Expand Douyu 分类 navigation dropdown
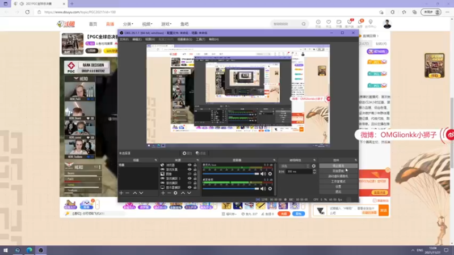The height and width of the screenshot is (255, 454). [128, 24]
